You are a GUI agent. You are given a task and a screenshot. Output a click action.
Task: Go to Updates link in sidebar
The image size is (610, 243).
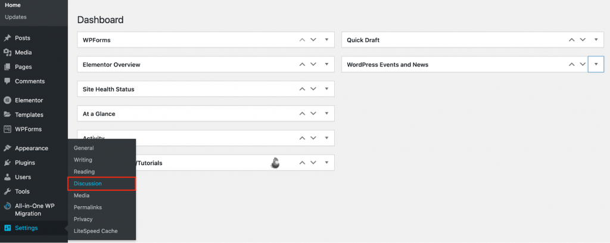pos(15,17)
